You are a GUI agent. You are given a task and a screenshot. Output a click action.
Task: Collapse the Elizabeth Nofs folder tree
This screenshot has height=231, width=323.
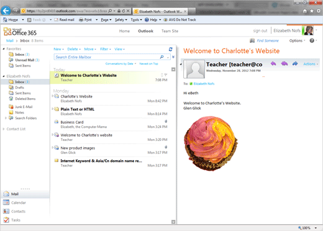(x=4, y=76)
